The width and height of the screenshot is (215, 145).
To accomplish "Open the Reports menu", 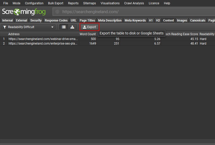I will click(73, 3).
